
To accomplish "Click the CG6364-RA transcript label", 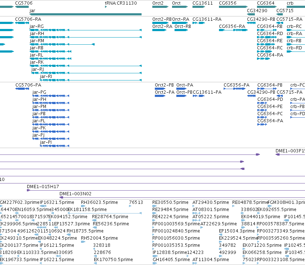I will [x=270, y=55].
